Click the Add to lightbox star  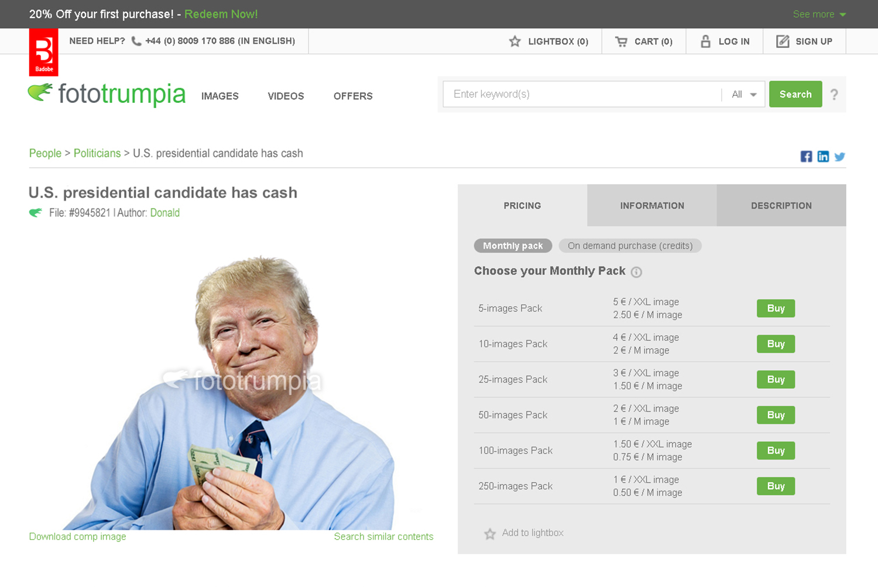click(490, 534)
